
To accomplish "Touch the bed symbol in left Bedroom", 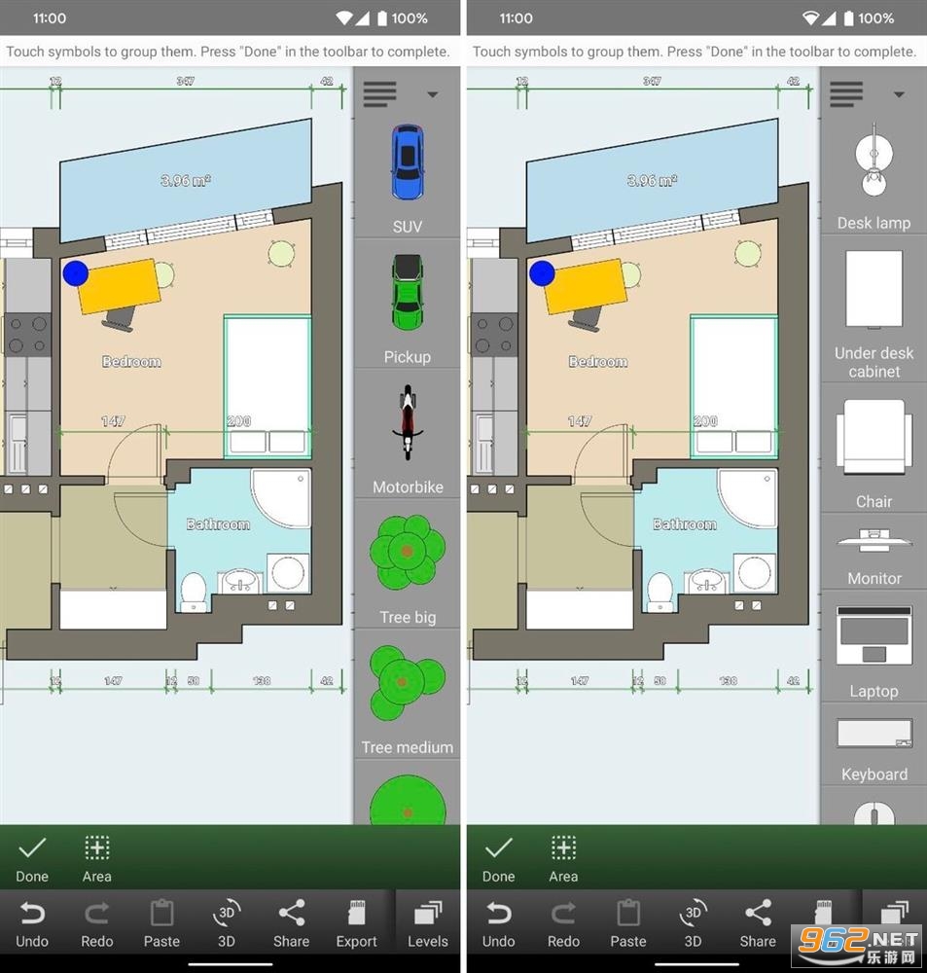I will pos(267,386).
